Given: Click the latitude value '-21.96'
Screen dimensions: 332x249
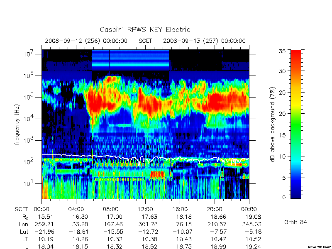Looking at the screenshot, I should click(x=44, y=232).
